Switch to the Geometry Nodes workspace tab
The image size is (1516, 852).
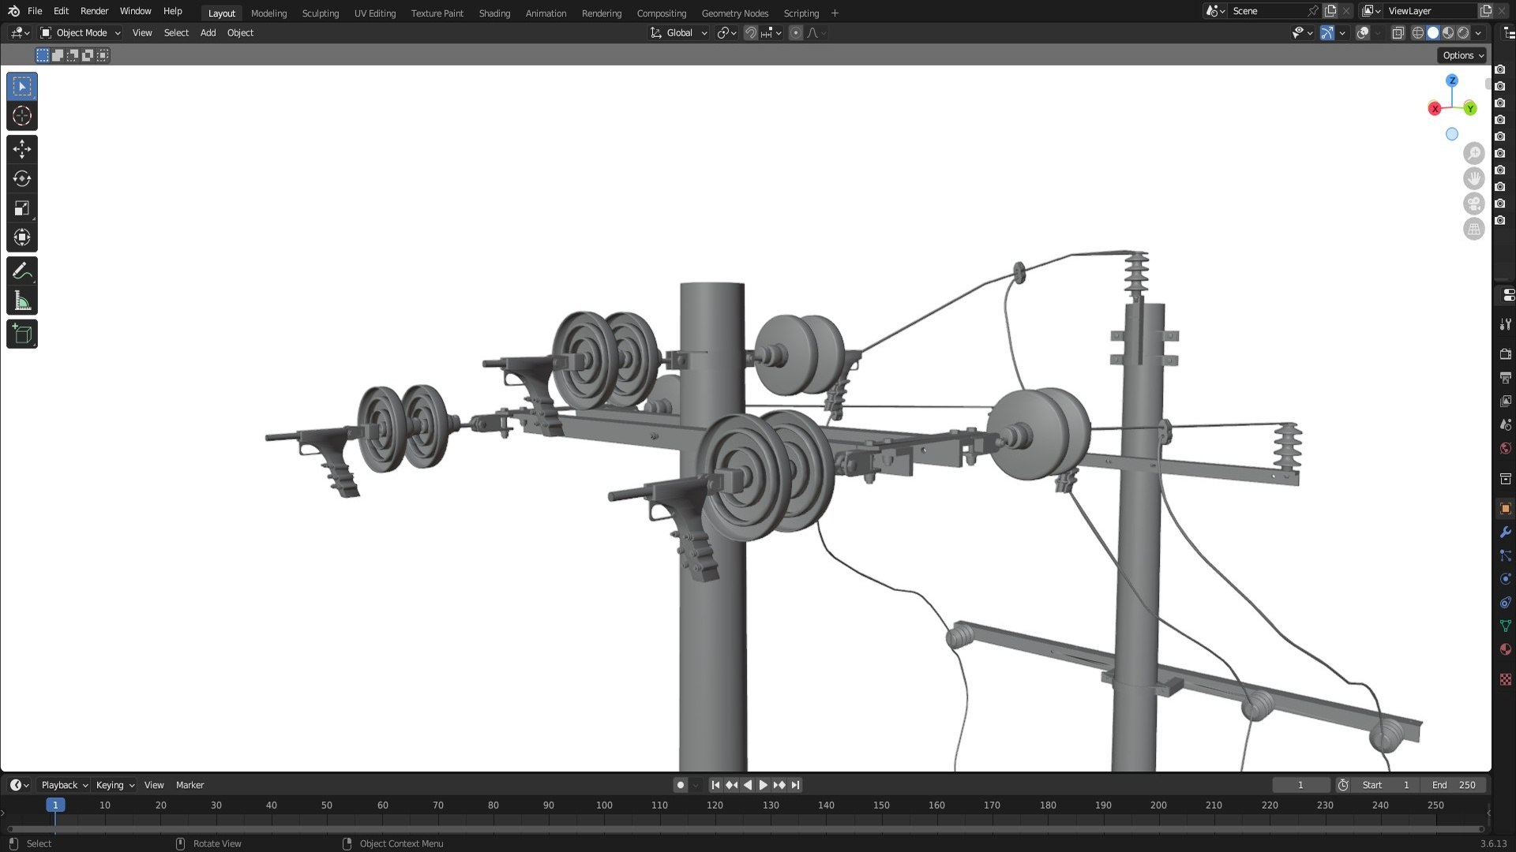(x=734, y=13)
